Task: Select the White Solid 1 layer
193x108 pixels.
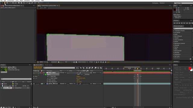Action: 53,73
